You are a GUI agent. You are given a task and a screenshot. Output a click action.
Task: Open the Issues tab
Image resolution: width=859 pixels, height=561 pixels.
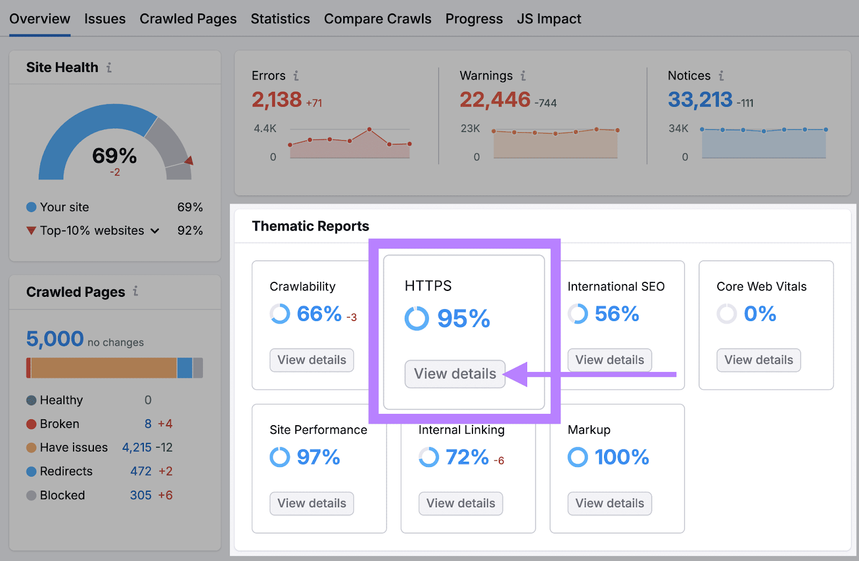point(105,19)
